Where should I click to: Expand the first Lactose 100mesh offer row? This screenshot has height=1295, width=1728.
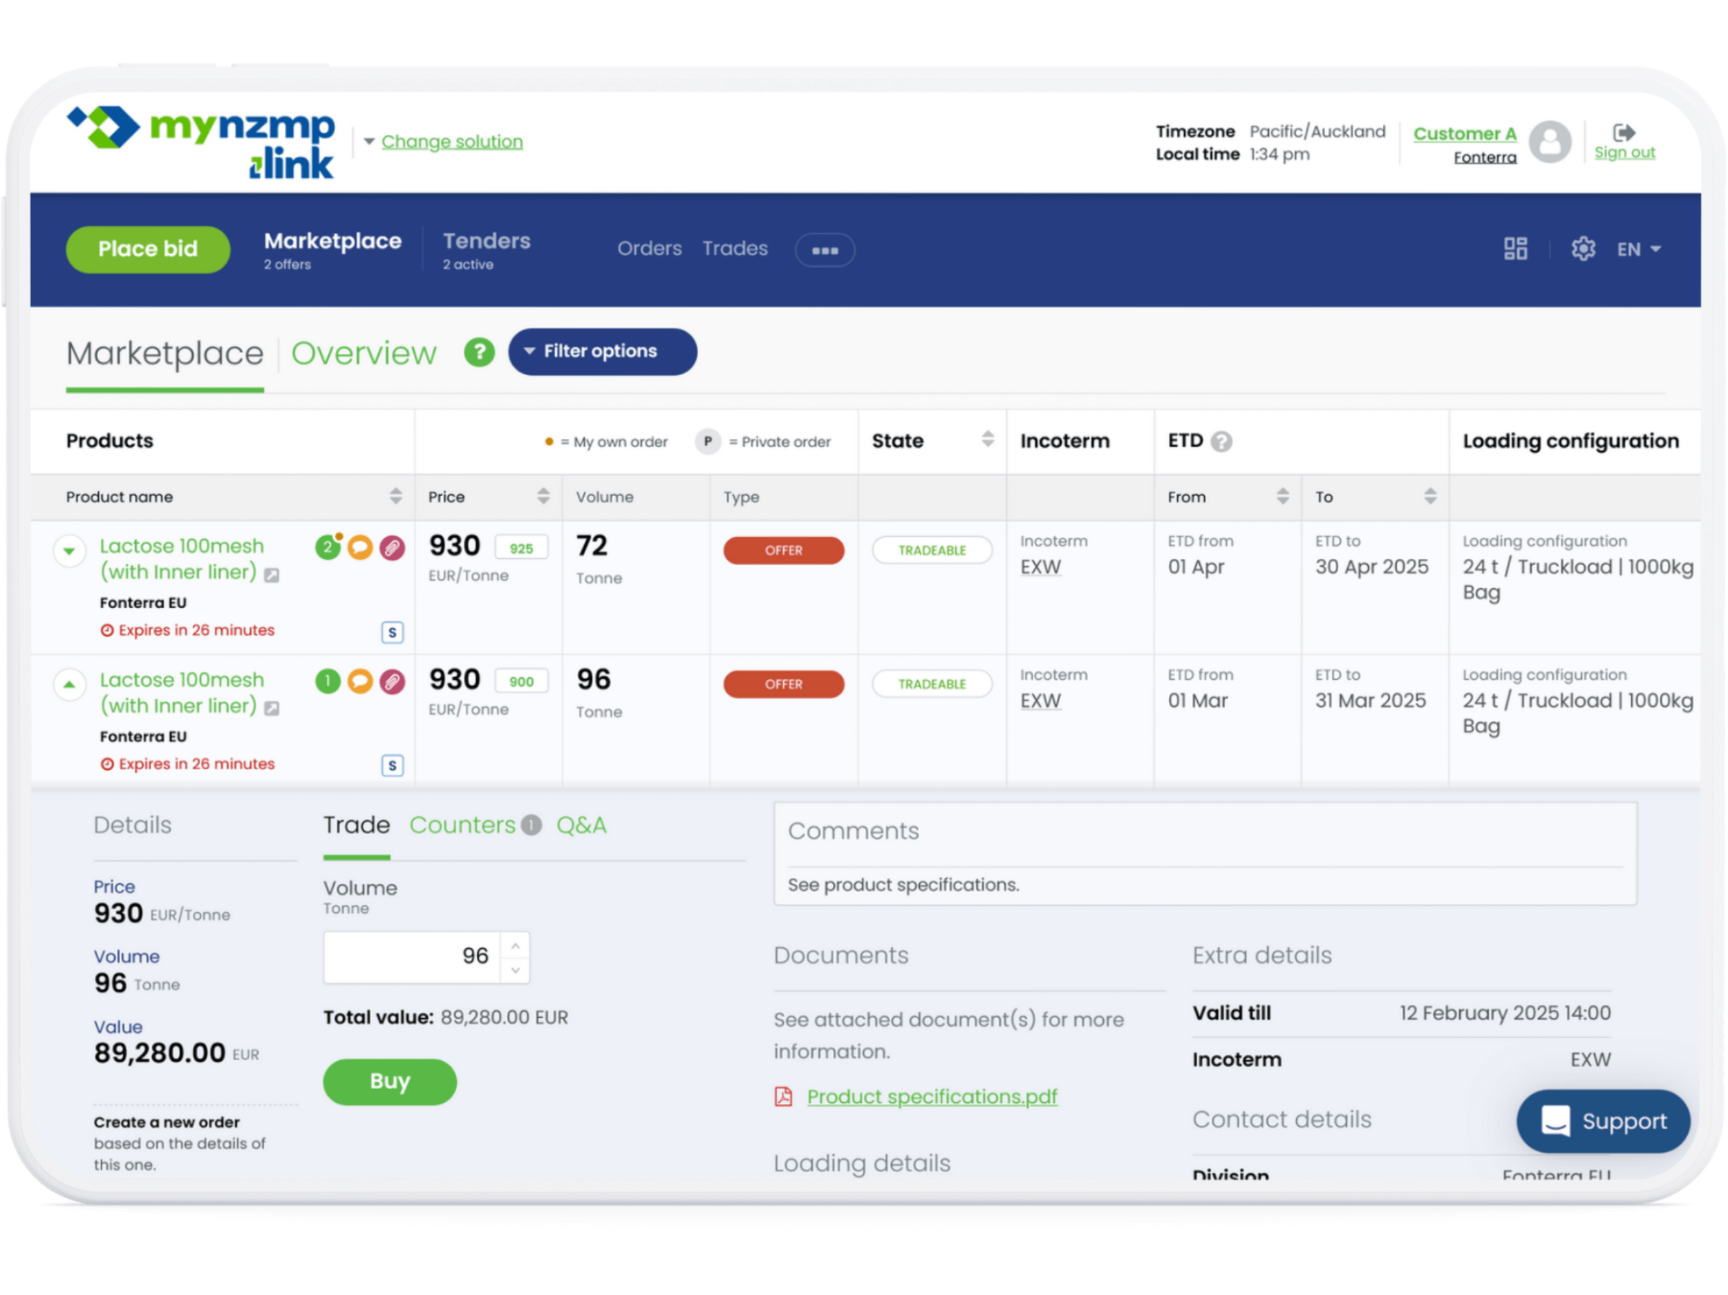coord(70,551)
